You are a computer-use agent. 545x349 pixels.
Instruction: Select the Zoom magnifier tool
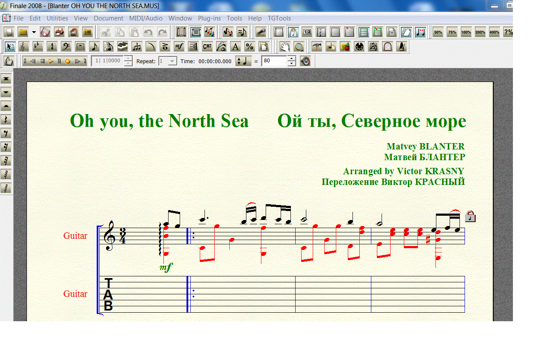pos(299,47)
